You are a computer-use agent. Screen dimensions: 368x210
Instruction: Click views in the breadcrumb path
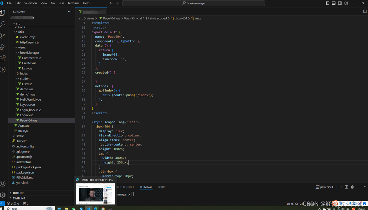click(x=90, y=18)
